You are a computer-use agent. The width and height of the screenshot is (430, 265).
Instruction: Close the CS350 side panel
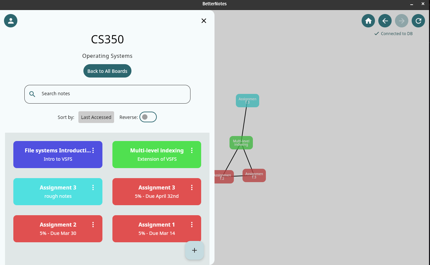204,21
